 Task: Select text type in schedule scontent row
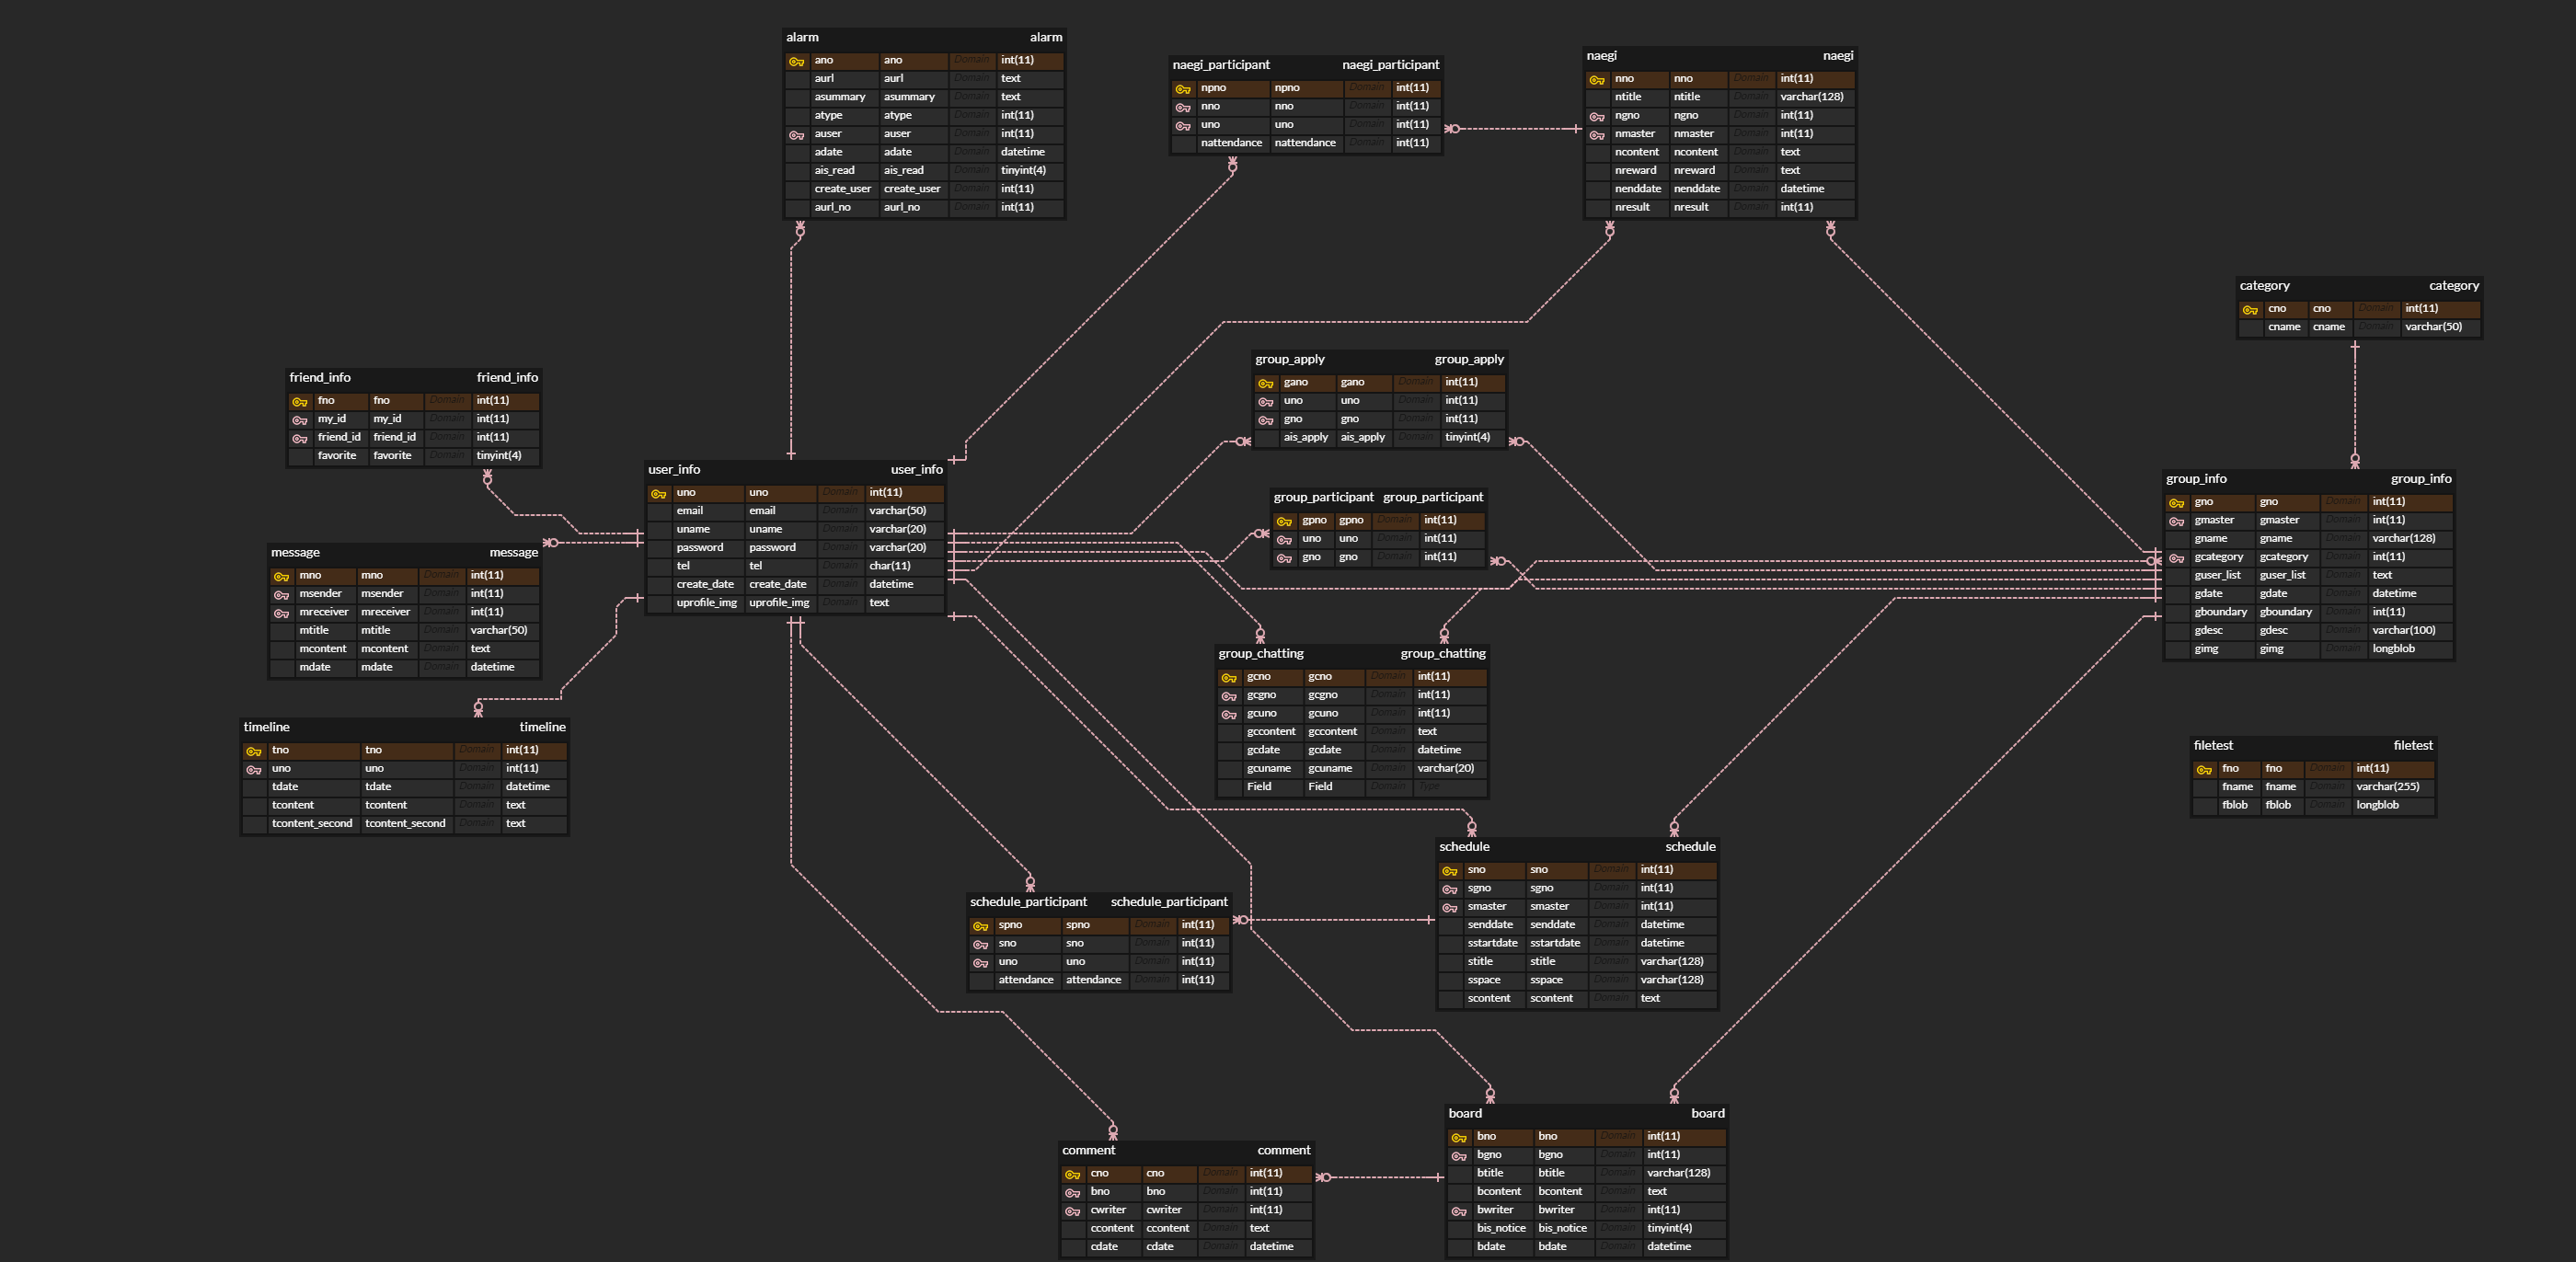[x=1650, y=998]
